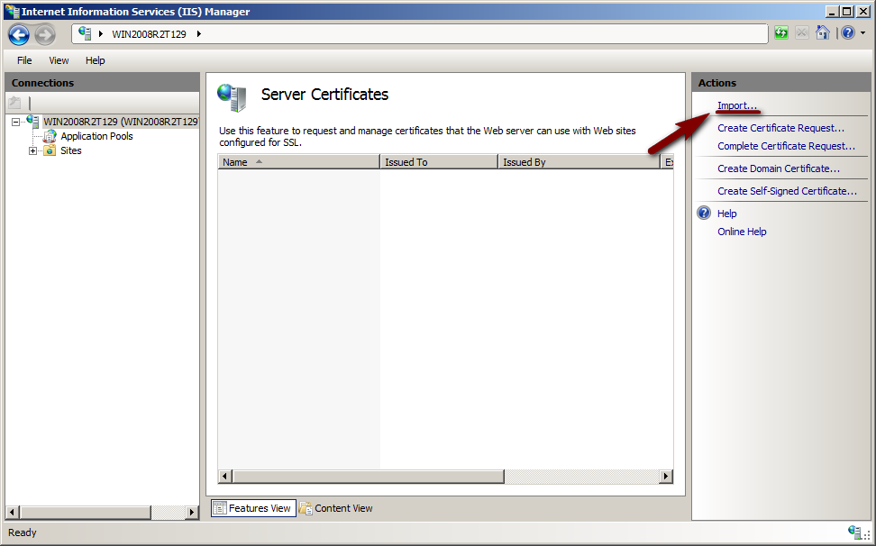Click the IIS icon in the status bar

(x=855, y=532)
